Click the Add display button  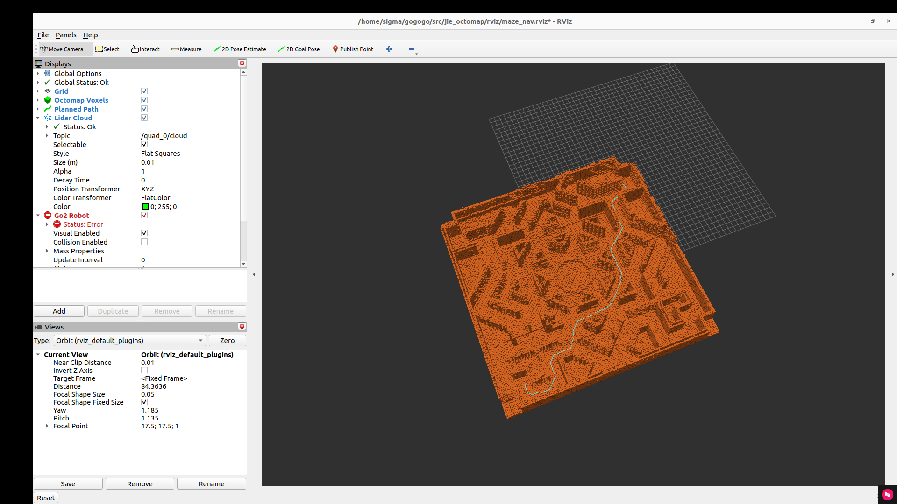coord(59,311)
